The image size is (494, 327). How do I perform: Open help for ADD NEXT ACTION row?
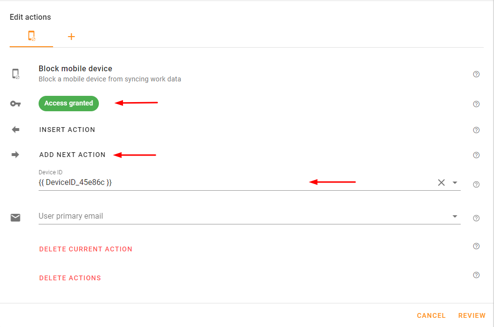(x=476, y=155)
